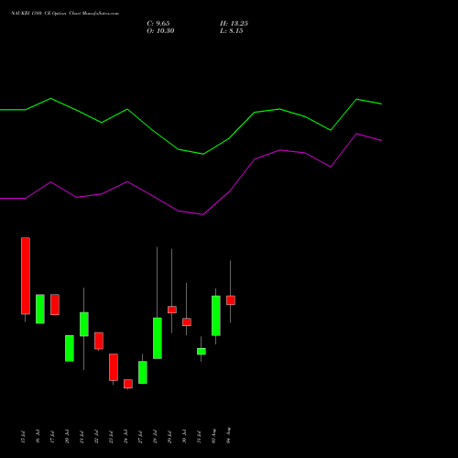Image resolution: width=458 pixels, height=458 pixels.
Task: Click the 28 Jul date label
Action: tap(155, 437)
